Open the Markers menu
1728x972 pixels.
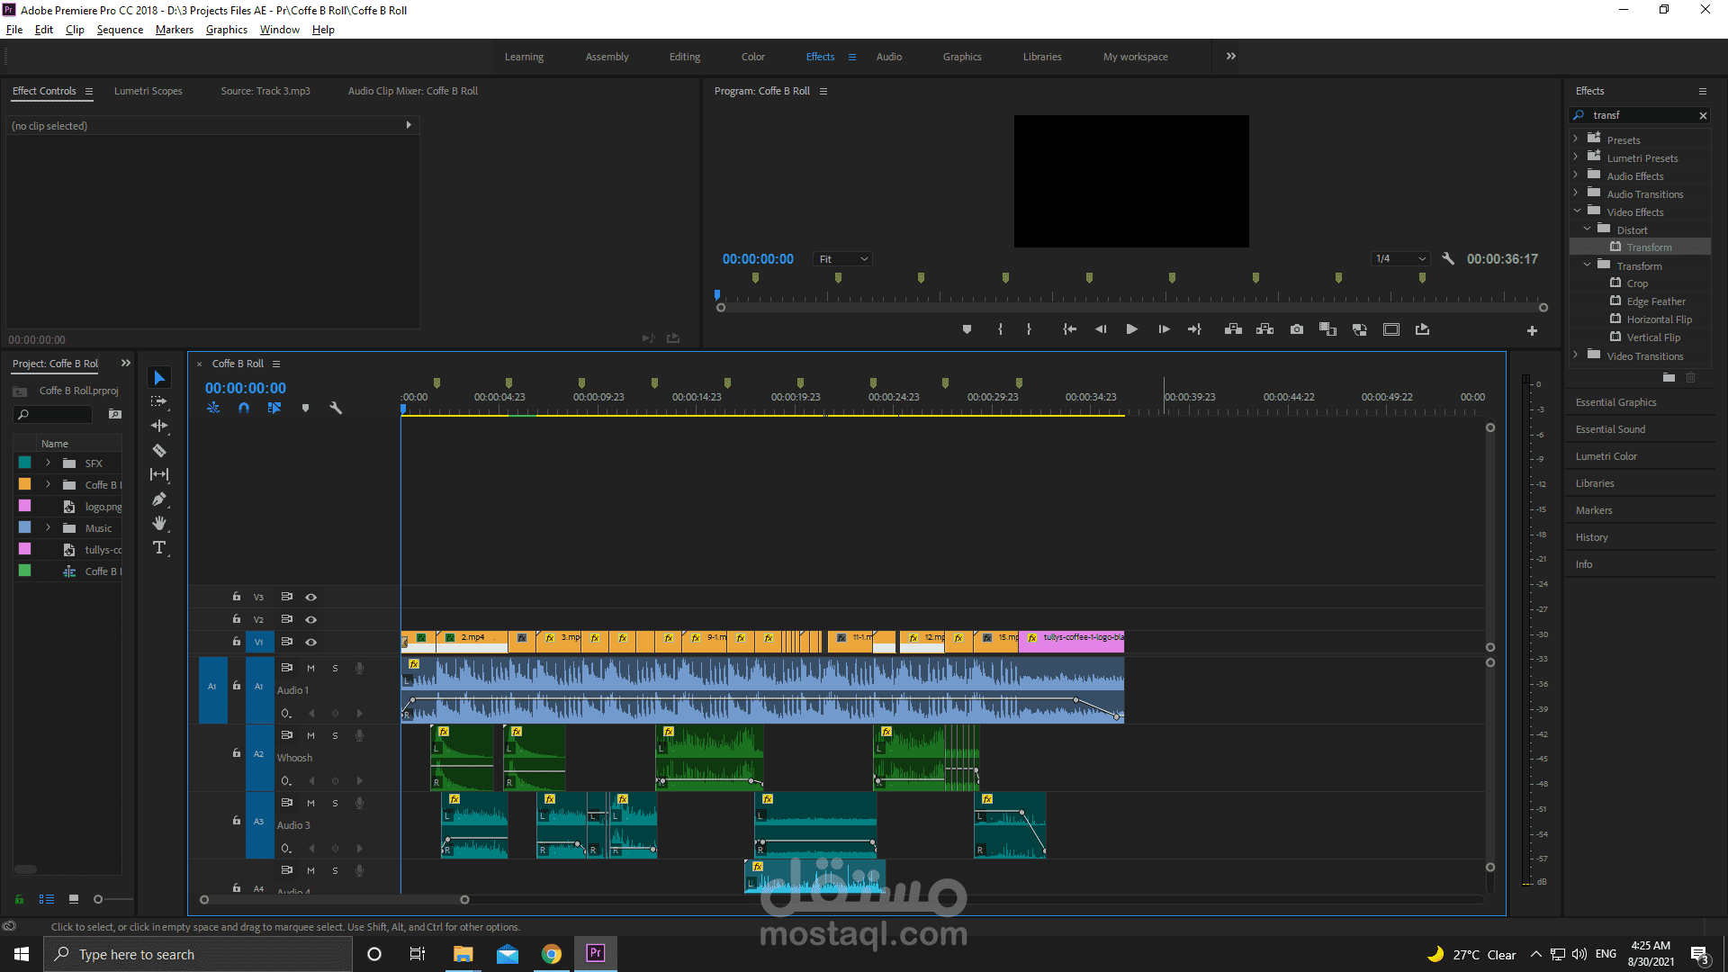[174, 30]
